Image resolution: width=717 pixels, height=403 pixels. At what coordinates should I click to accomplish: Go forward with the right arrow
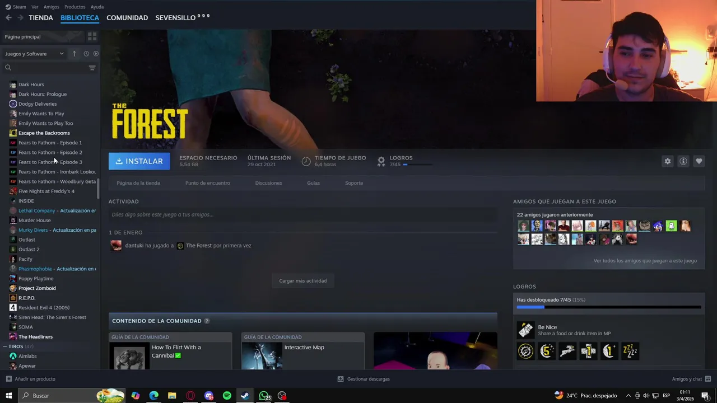20,18
